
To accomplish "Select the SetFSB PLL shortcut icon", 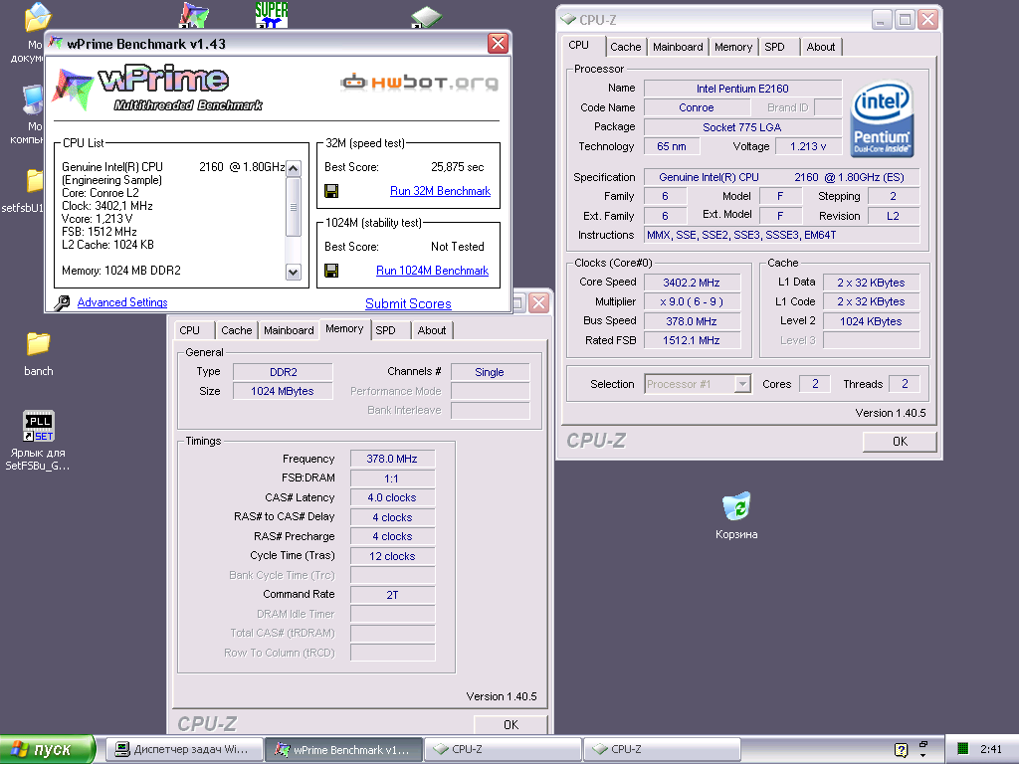I will 39,426.
